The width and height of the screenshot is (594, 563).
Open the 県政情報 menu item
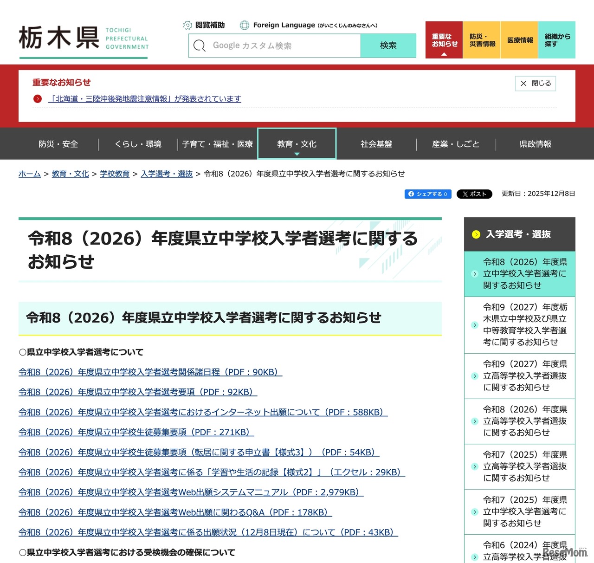[x=535, y=144]
